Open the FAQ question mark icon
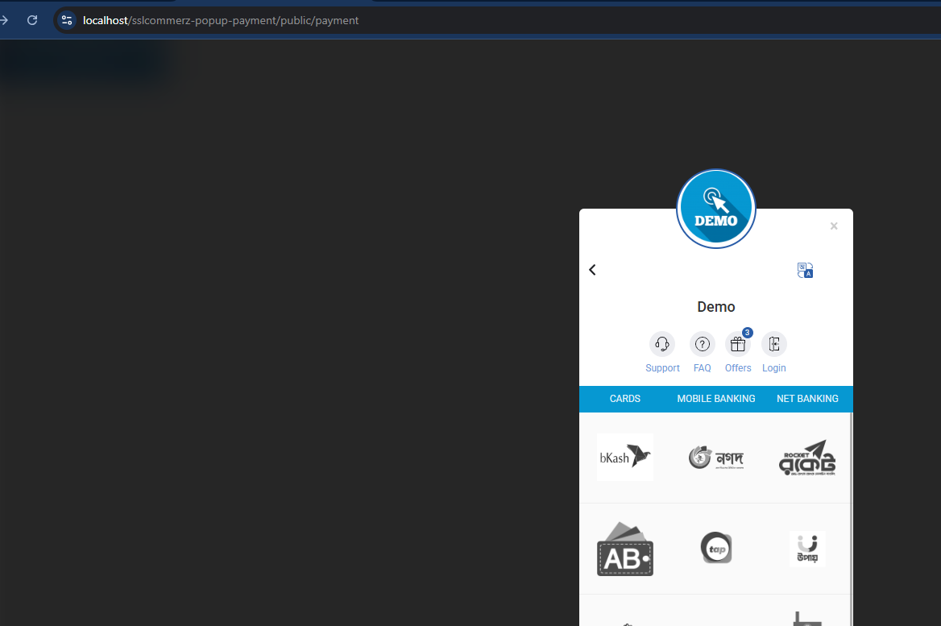The image size is (941, 626). (703, 344)
